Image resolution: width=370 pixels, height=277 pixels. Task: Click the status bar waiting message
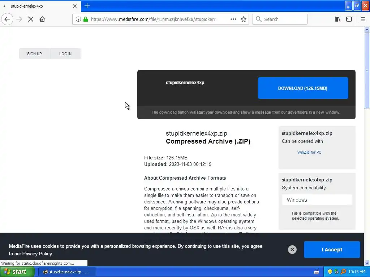click(38, 263)
